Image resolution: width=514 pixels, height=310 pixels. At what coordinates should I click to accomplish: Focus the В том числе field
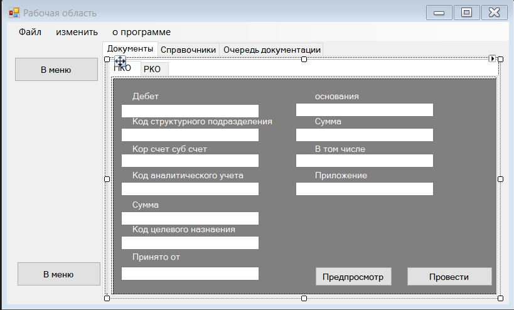click(x=365, y=161)
